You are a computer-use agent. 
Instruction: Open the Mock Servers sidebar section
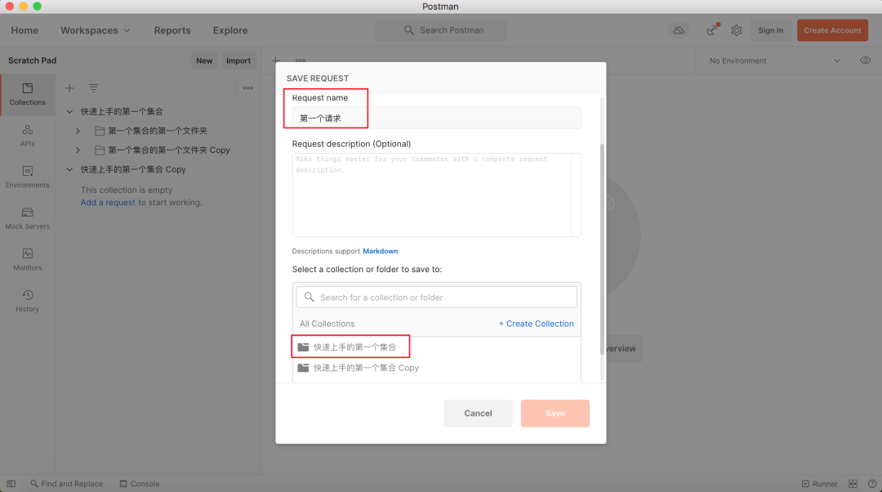27,218
